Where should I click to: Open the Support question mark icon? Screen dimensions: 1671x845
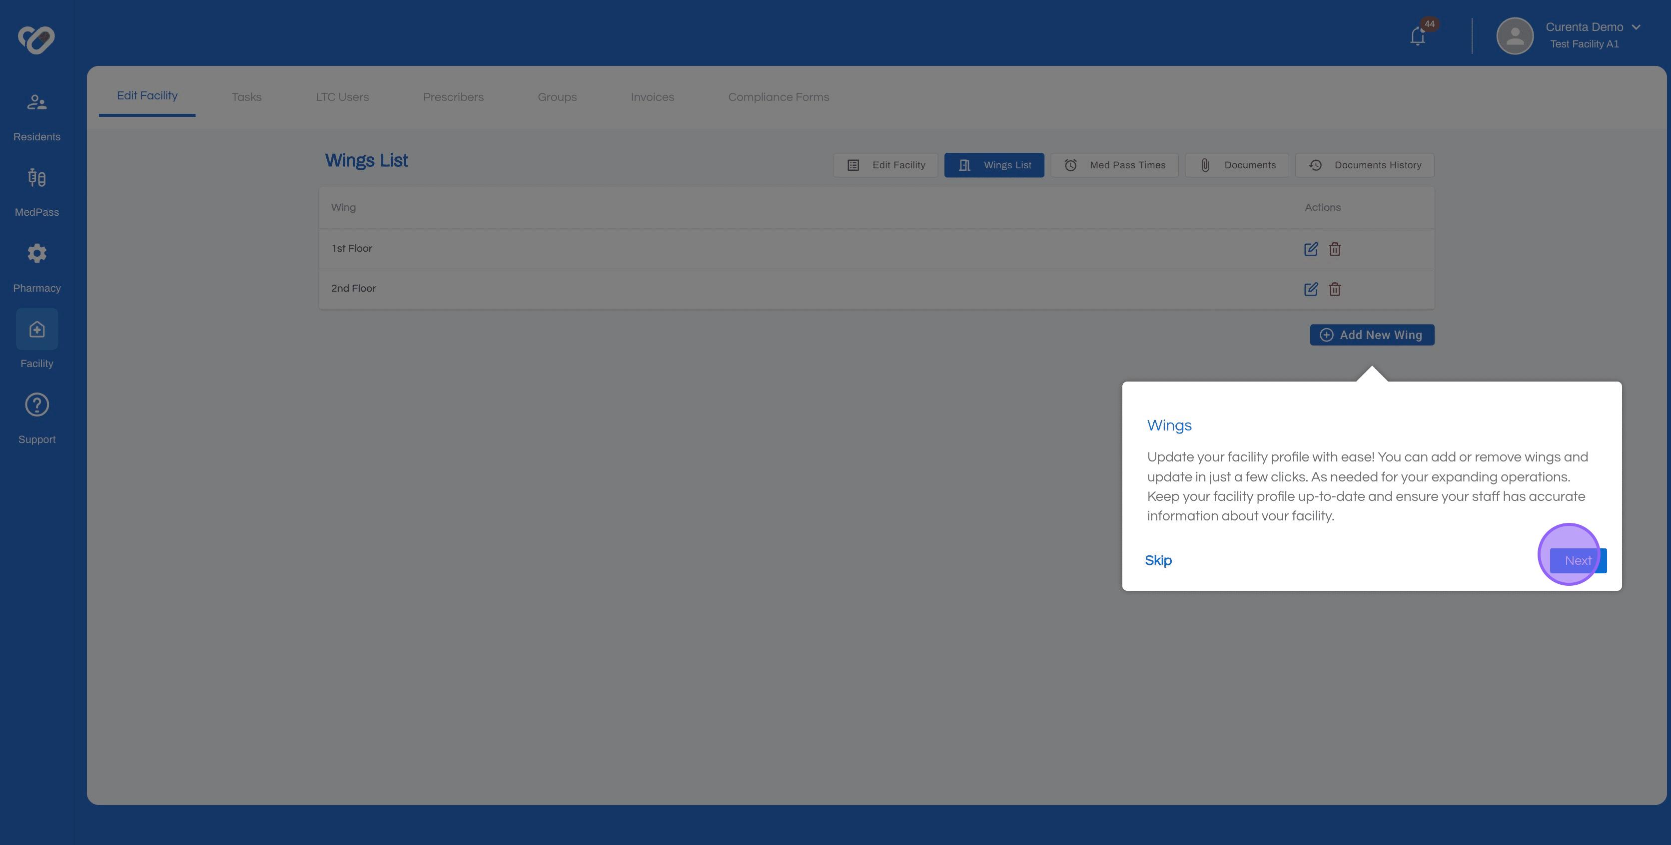coord(36,405)
